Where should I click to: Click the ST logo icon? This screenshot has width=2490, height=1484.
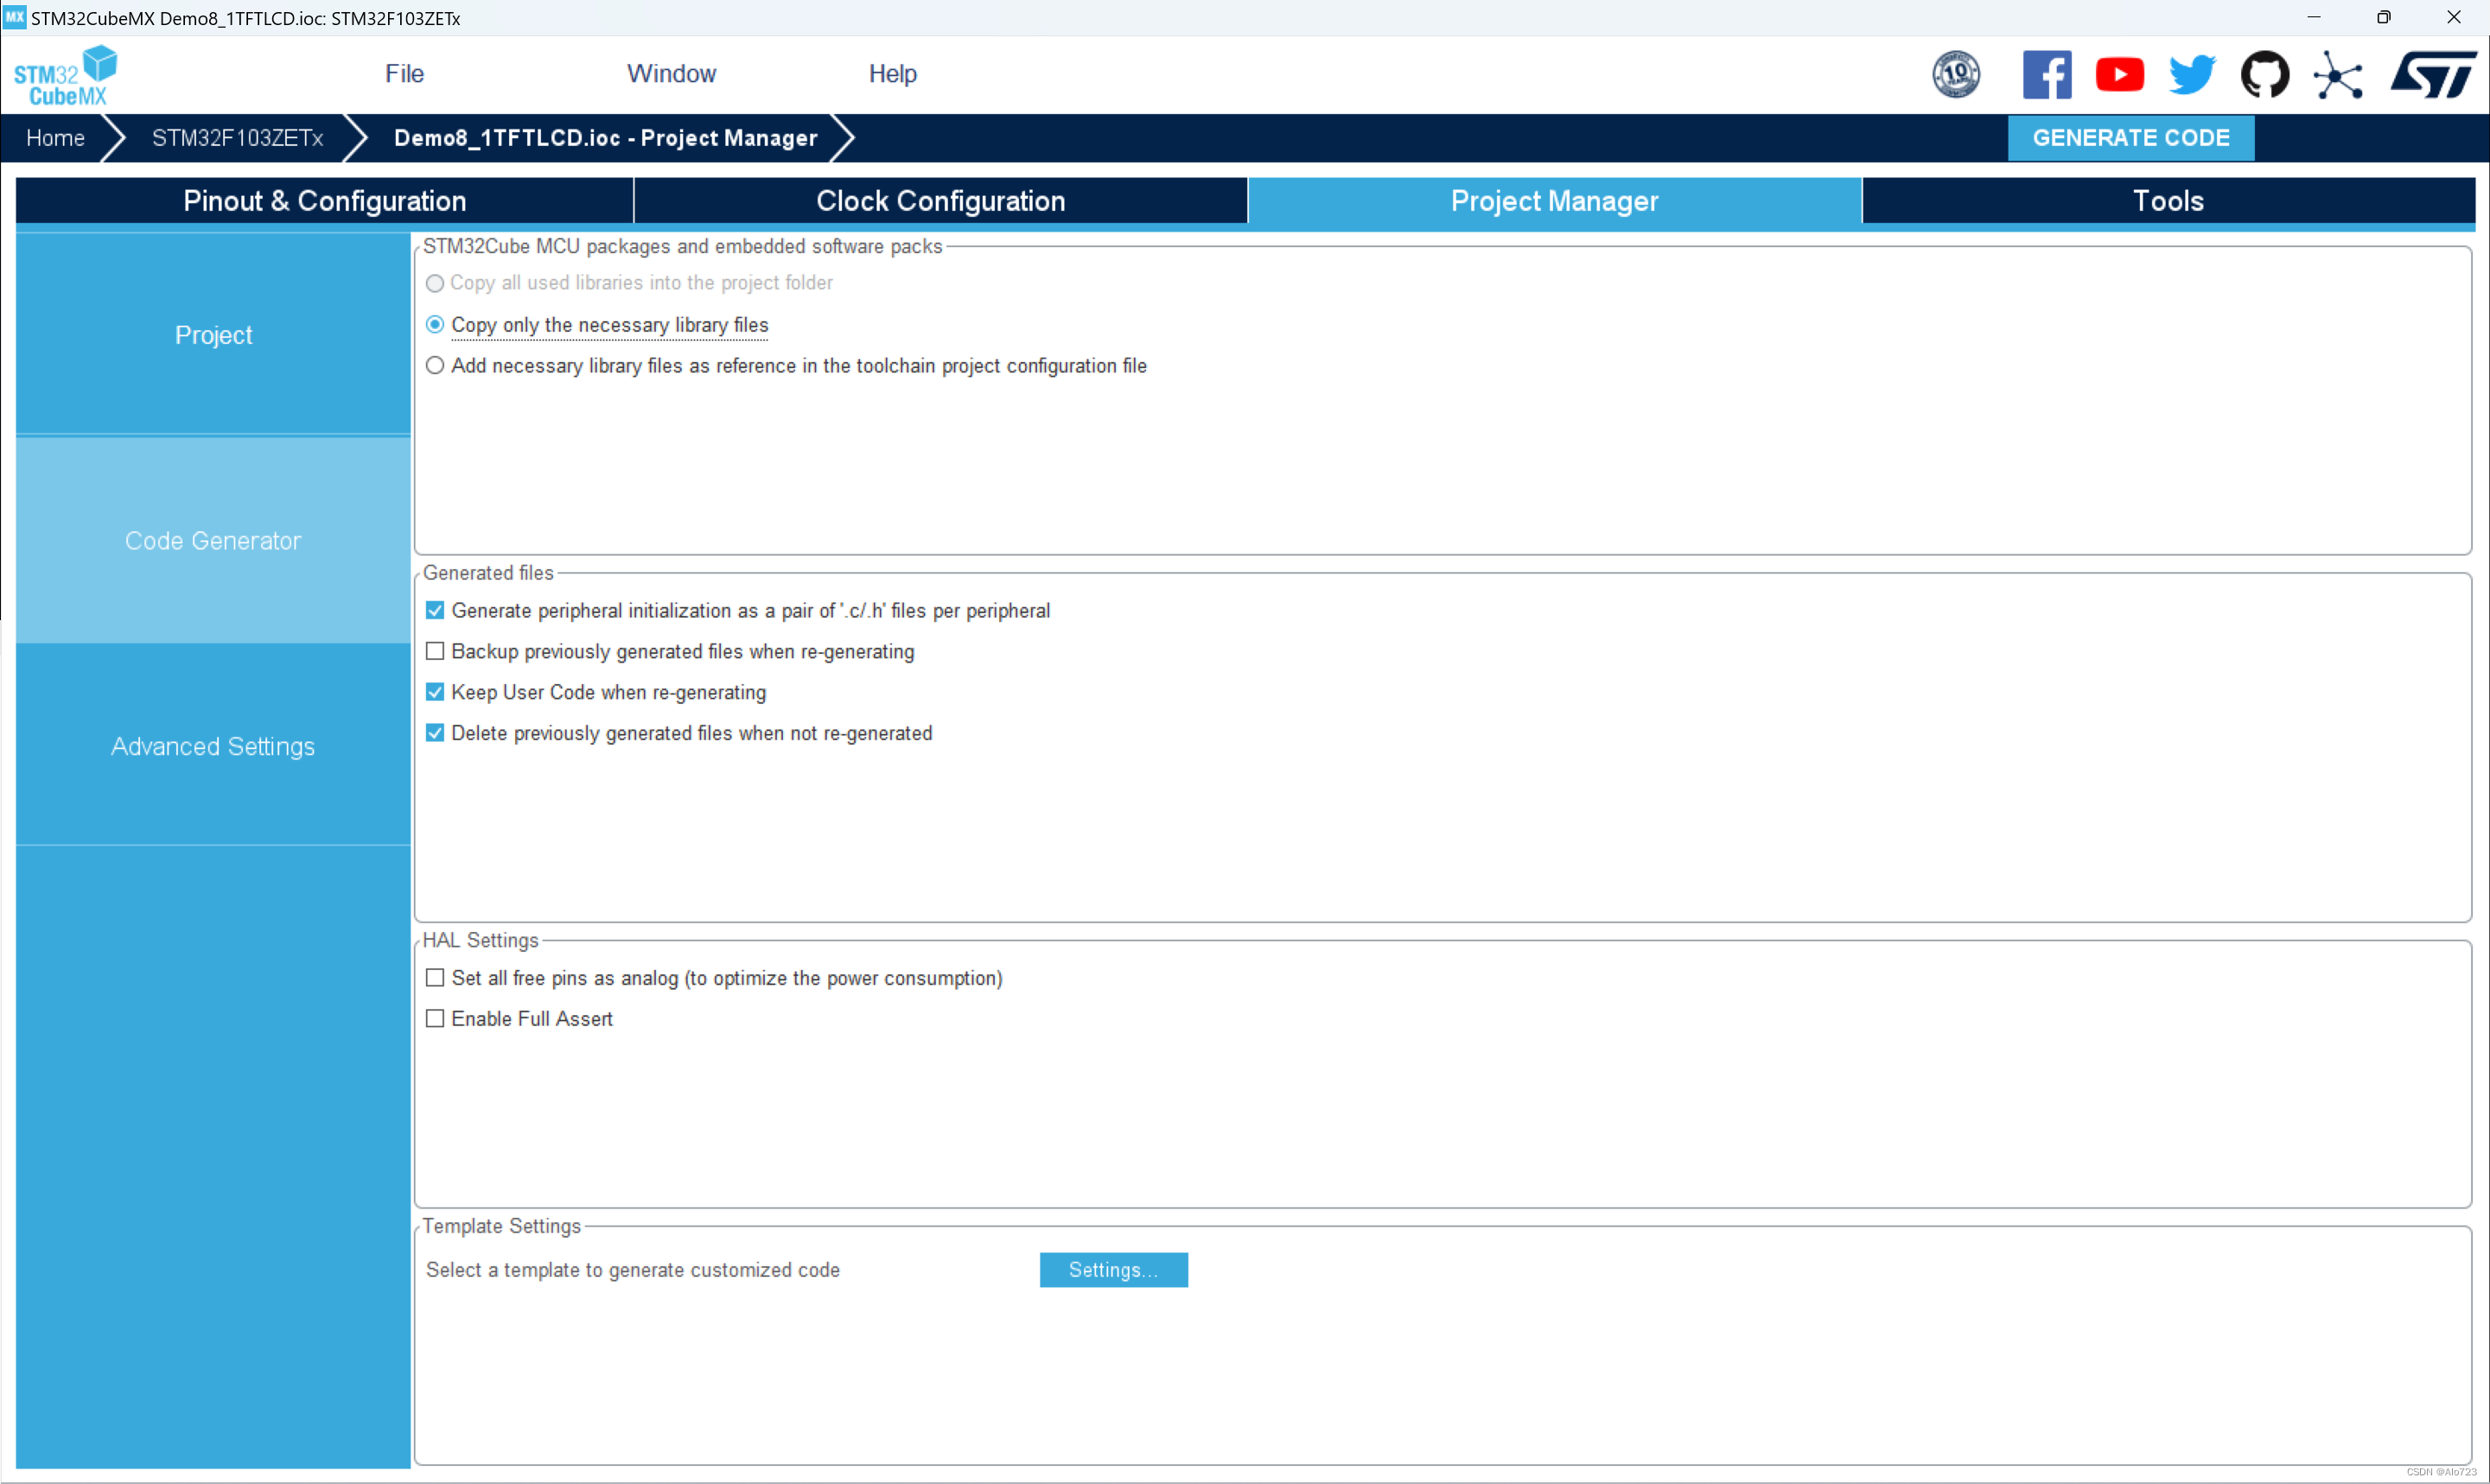pos(2432,75)
